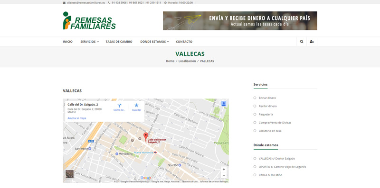Screen dimensions: 380x188
Task: Click the phone numbers in the top bar
Action: coord(136,3)
